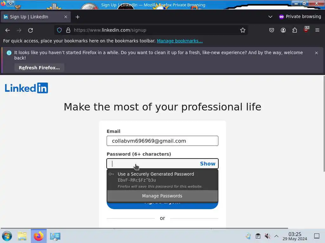Click the clipboard tray icon
The width and height of the screenshot is (325, 243).
coord(258,236)
